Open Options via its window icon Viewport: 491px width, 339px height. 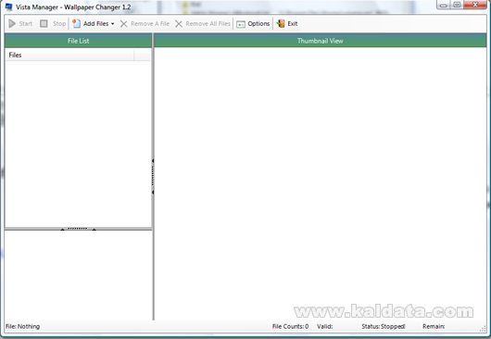[241, 24]
